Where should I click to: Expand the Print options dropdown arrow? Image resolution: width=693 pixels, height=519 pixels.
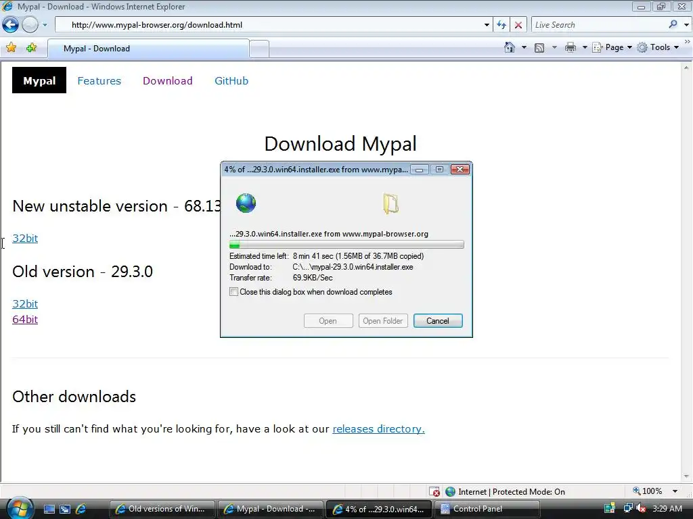[x=585, y=47]
